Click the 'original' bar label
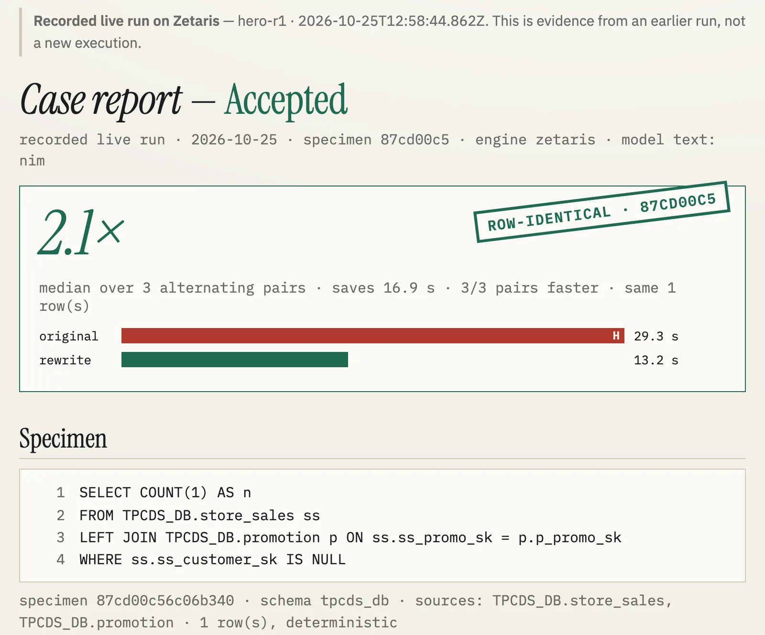 coord(69,337)
